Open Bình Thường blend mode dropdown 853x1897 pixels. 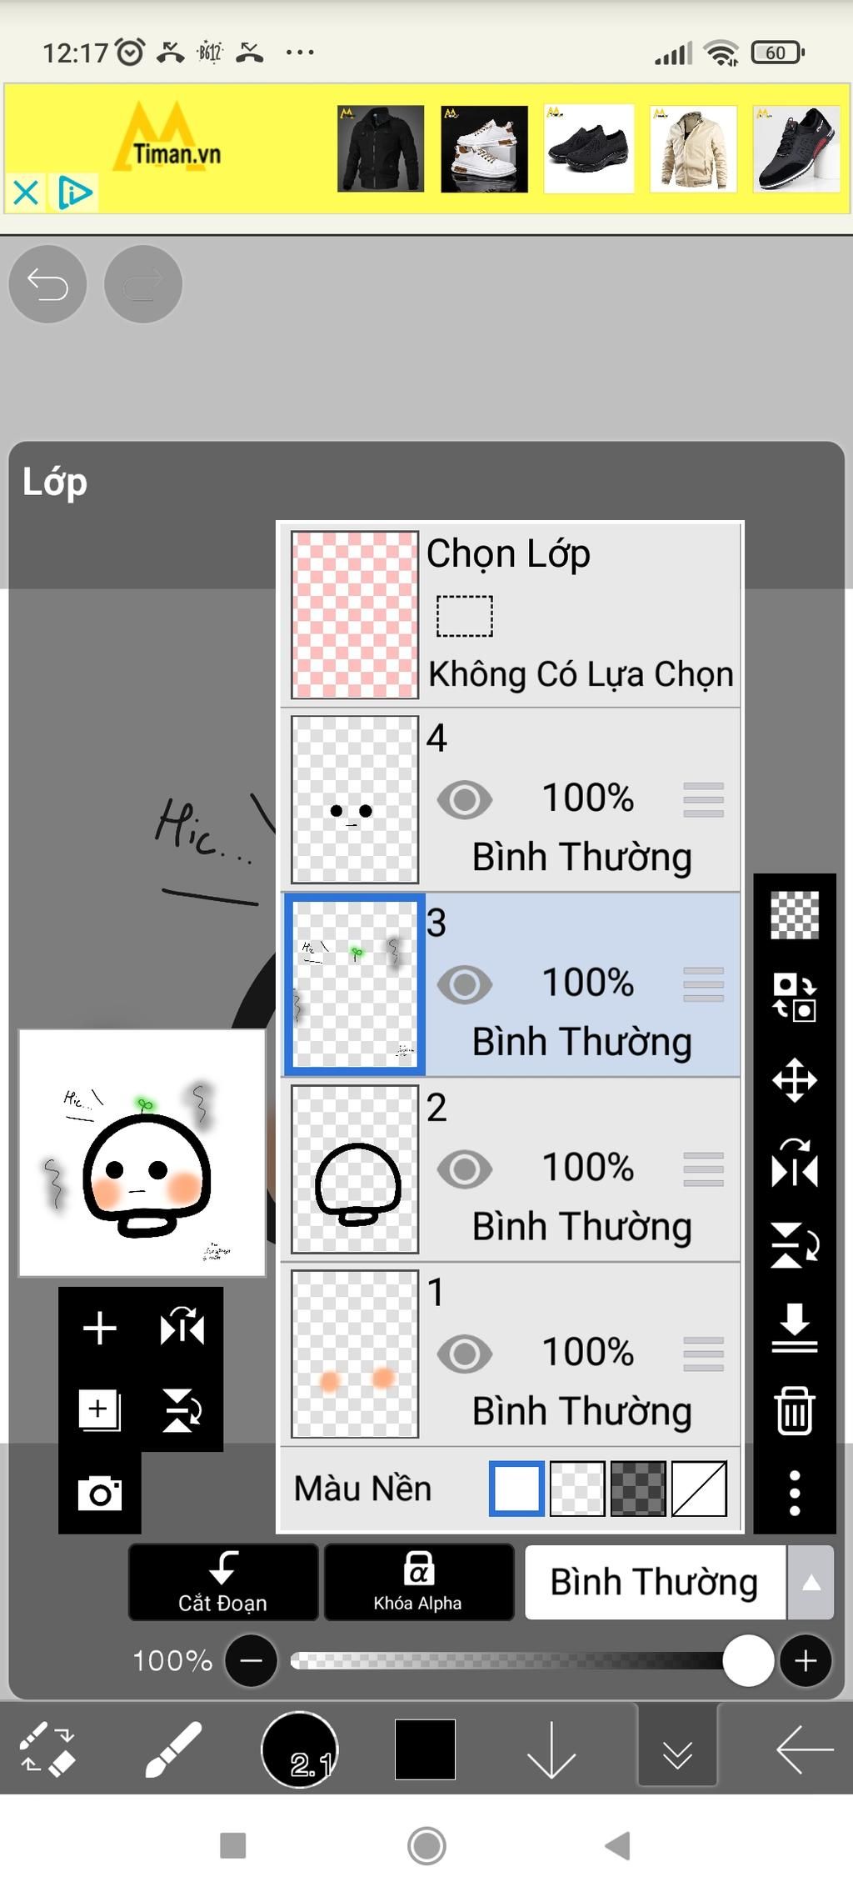(655, 1582)
